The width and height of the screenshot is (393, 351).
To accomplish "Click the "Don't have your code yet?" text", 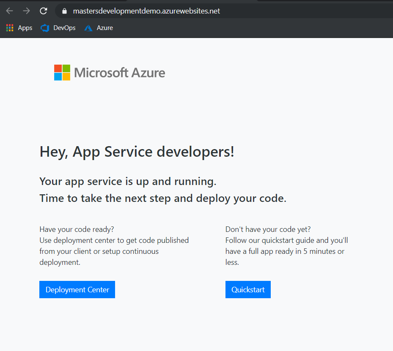I will pos(268,229).
